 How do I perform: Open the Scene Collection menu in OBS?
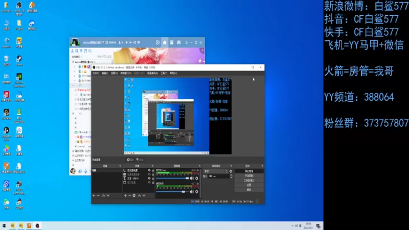click(x=152, y=73)
